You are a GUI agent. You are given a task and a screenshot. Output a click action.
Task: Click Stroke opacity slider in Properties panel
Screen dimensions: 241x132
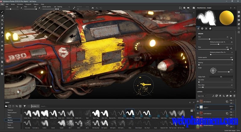(215, 60)
